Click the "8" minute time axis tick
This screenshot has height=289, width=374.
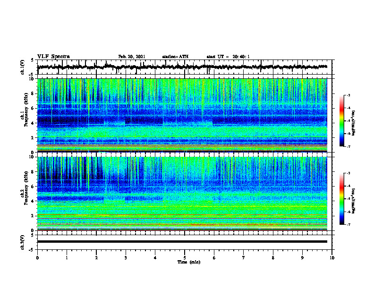click(x=273, y=258)
